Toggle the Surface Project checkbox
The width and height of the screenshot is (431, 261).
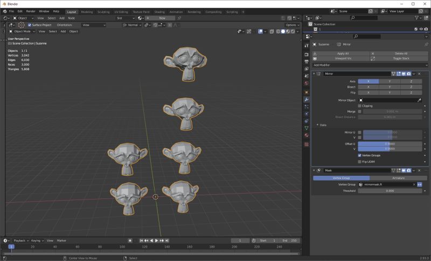pyautogui.click(x=30, y=25)
